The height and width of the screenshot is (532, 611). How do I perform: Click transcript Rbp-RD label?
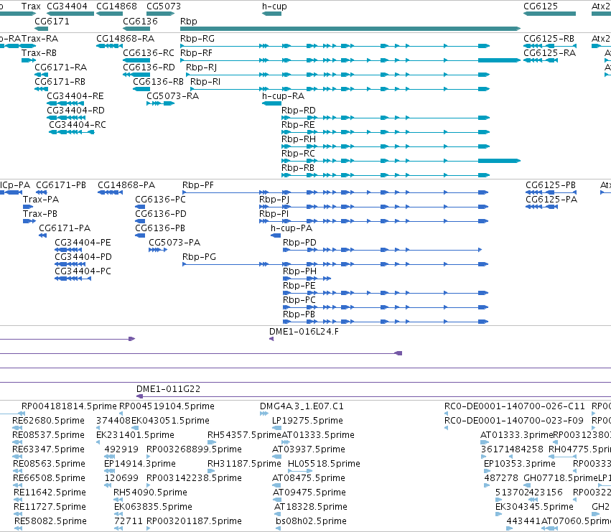pos(299,111)
